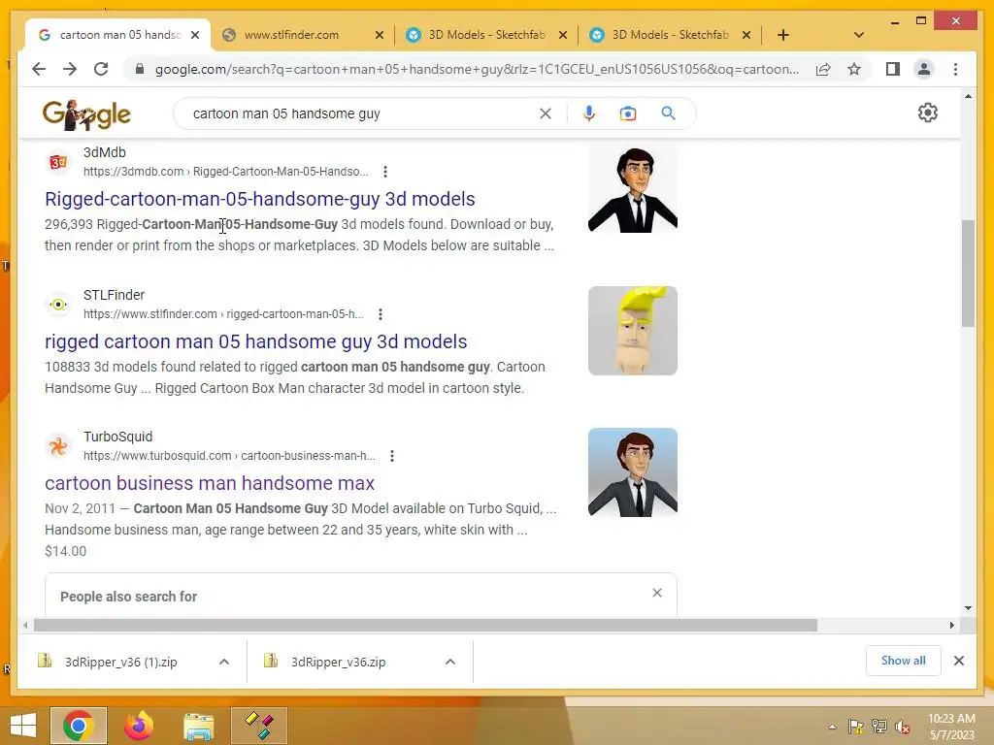Open the STLFinder yellow-hair head thumbnail

[633, 331]
